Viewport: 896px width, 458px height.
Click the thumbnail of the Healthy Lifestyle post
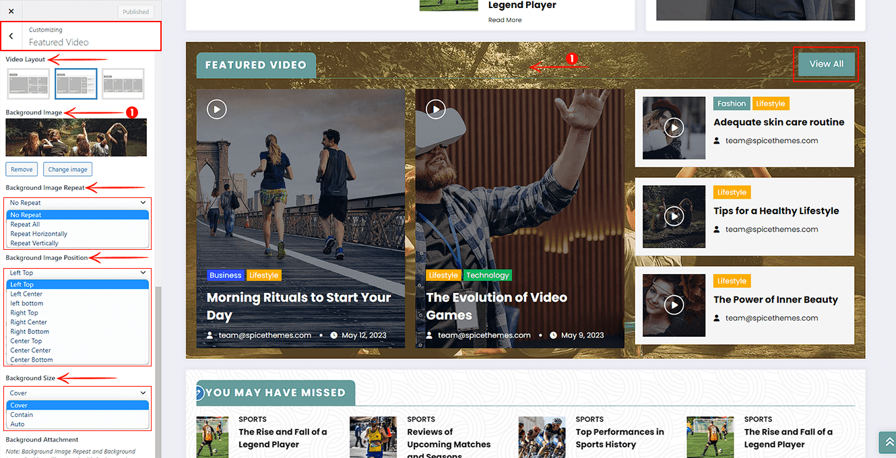tap(674, 216)
